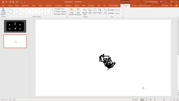This screenshot has width=179, height=101.
Task: Click the Align objects icon
Action: click(90, 10)
